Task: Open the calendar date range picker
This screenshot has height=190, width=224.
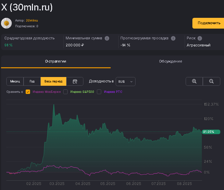Action: [75, 81]
